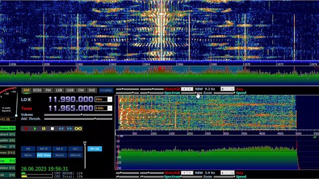Enable the Notch filter
319x179 pixels.
tap(59, 155)
